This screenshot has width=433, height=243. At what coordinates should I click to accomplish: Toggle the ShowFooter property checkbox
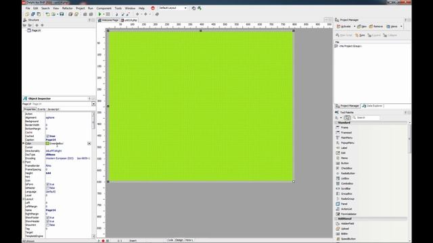click(47, 217)
